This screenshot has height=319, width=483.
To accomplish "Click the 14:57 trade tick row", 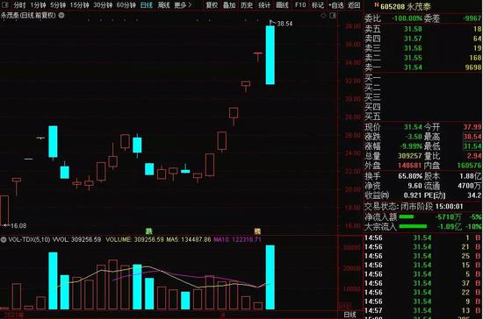I will coord(423,310).
